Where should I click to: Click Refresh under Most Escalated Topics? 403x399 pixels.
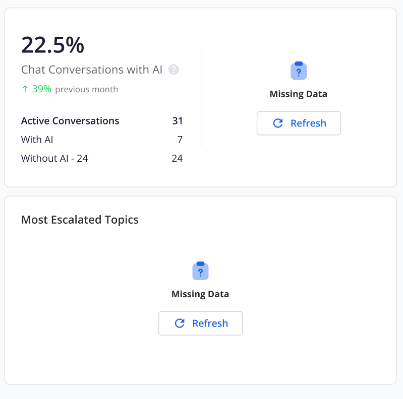(x=200, y=323)
